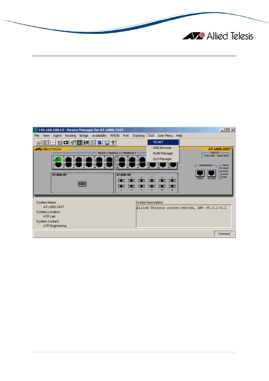269x381 pixels.
Task: Click the AT-XEM-1XP fiber port
Action: 82,184
